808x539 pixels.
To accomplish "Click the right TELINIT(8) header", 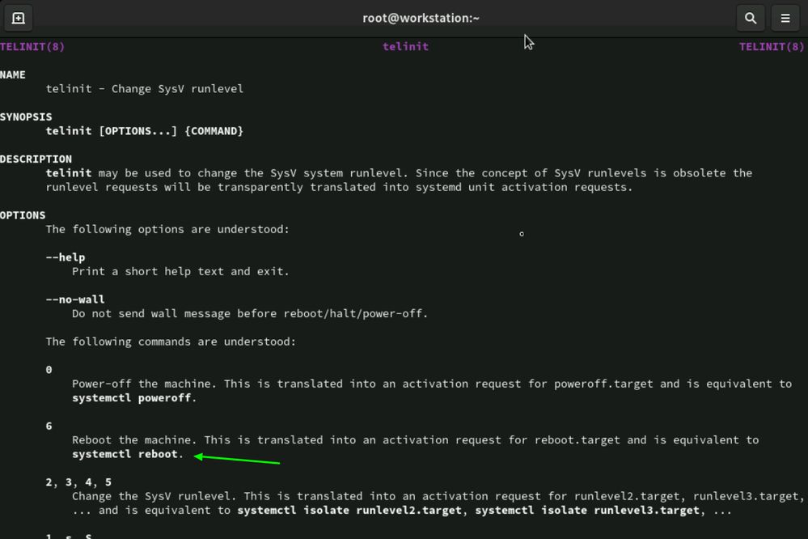I will (x=772, y=47).
